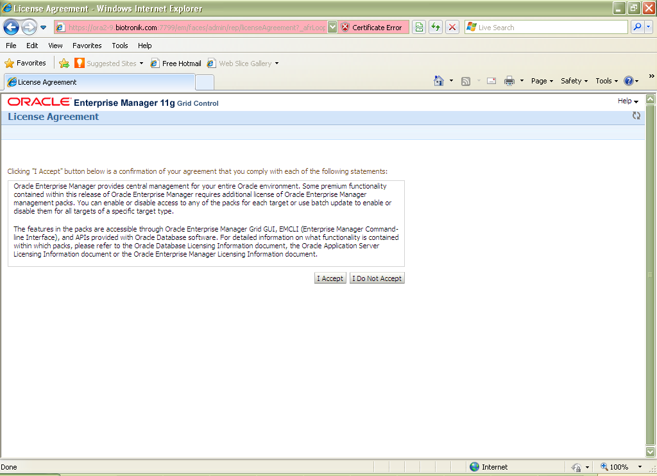Click the Favorites star button
657x476 pixels.
coord(25,64)
